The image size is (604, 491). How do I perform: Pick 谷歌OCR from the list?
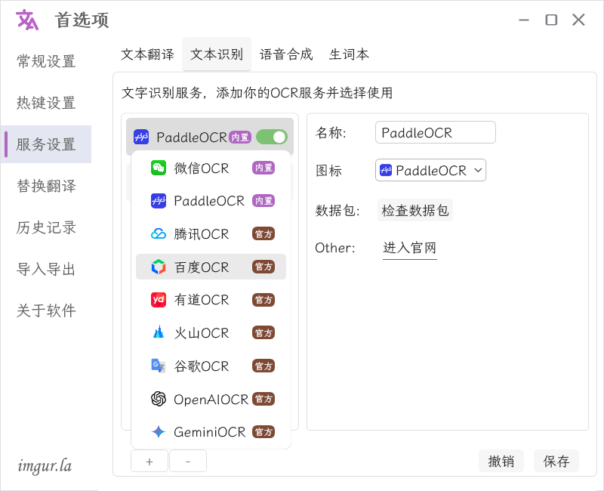211,366
